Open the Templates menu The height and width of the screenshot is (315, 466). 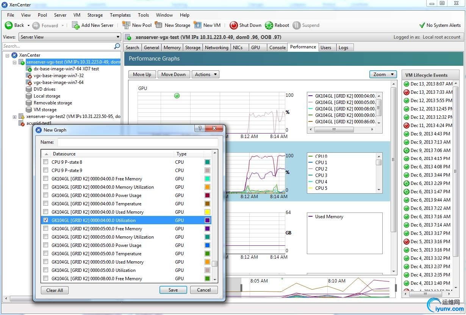(x=120, y=15)
